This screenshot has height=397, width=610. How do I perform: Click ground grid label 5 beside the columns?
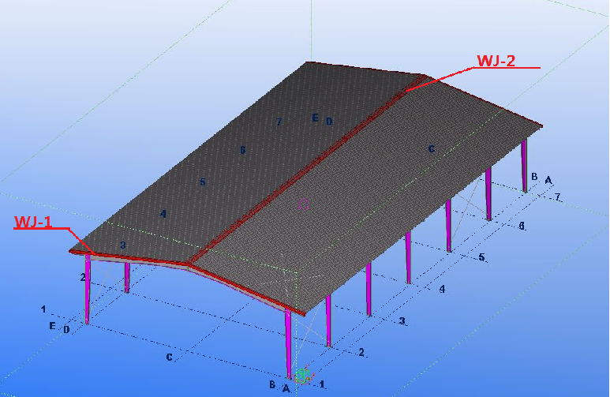481,257
